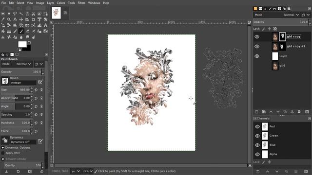Choose the Scissors Select tool
The image size is (312, 175).
34,14
